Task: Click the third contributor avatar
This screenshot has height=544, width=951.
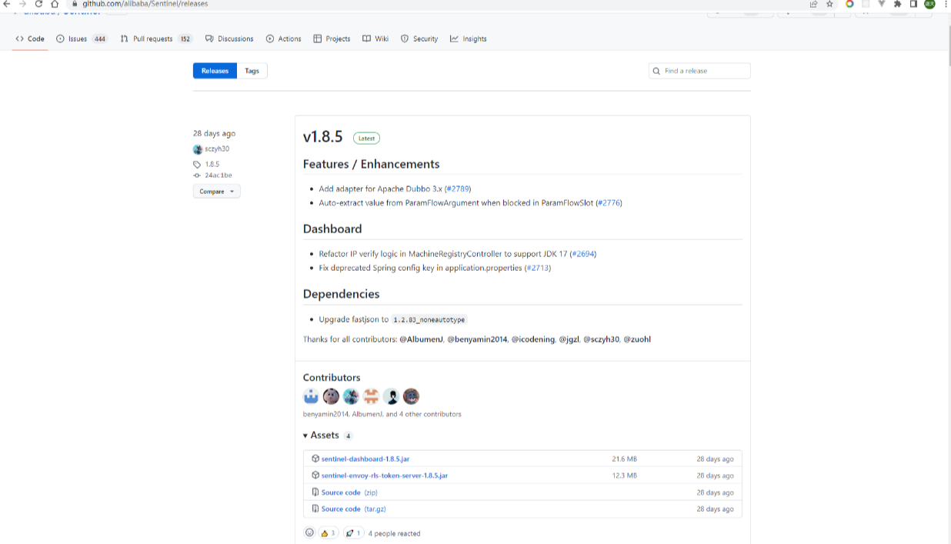Action: [351, 396]
